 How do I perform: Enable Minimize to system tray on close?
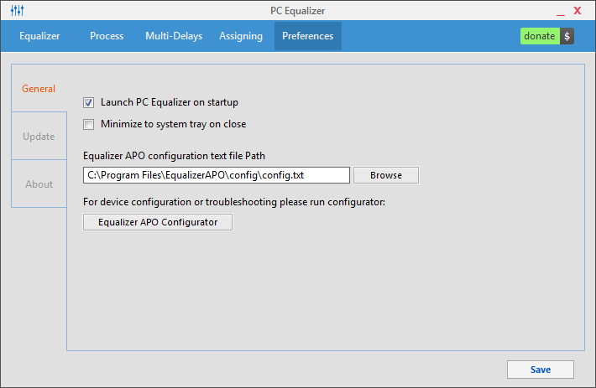tap(89, 124)
